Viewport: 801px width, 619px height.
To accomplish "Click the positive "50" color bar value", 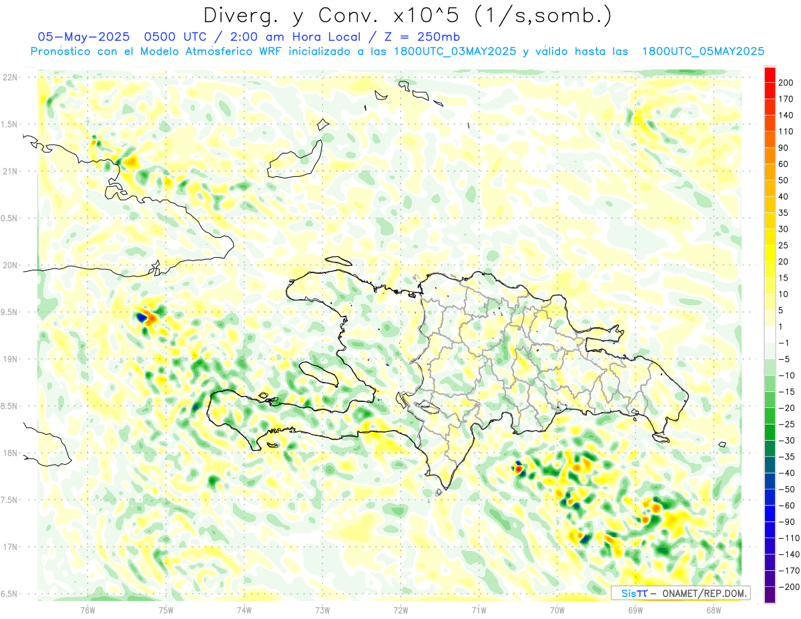I will pos(784,180).
